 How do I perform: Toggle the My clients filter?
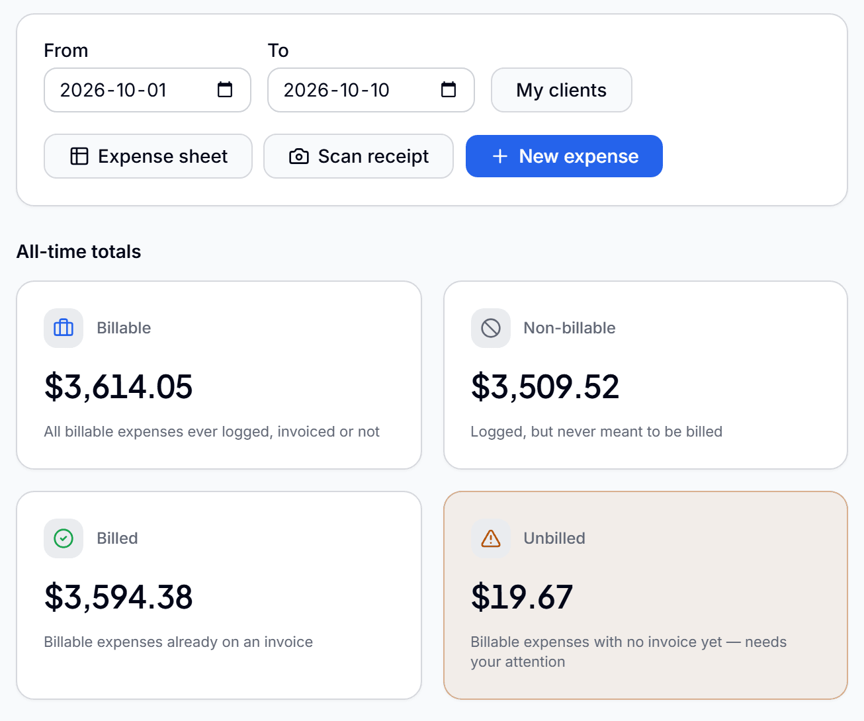[x=562, y=90]
